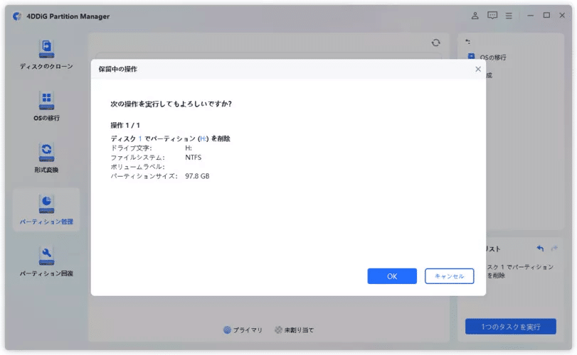Maximize the application window
The image size is (577, 355).
click(x=546, y=16)
